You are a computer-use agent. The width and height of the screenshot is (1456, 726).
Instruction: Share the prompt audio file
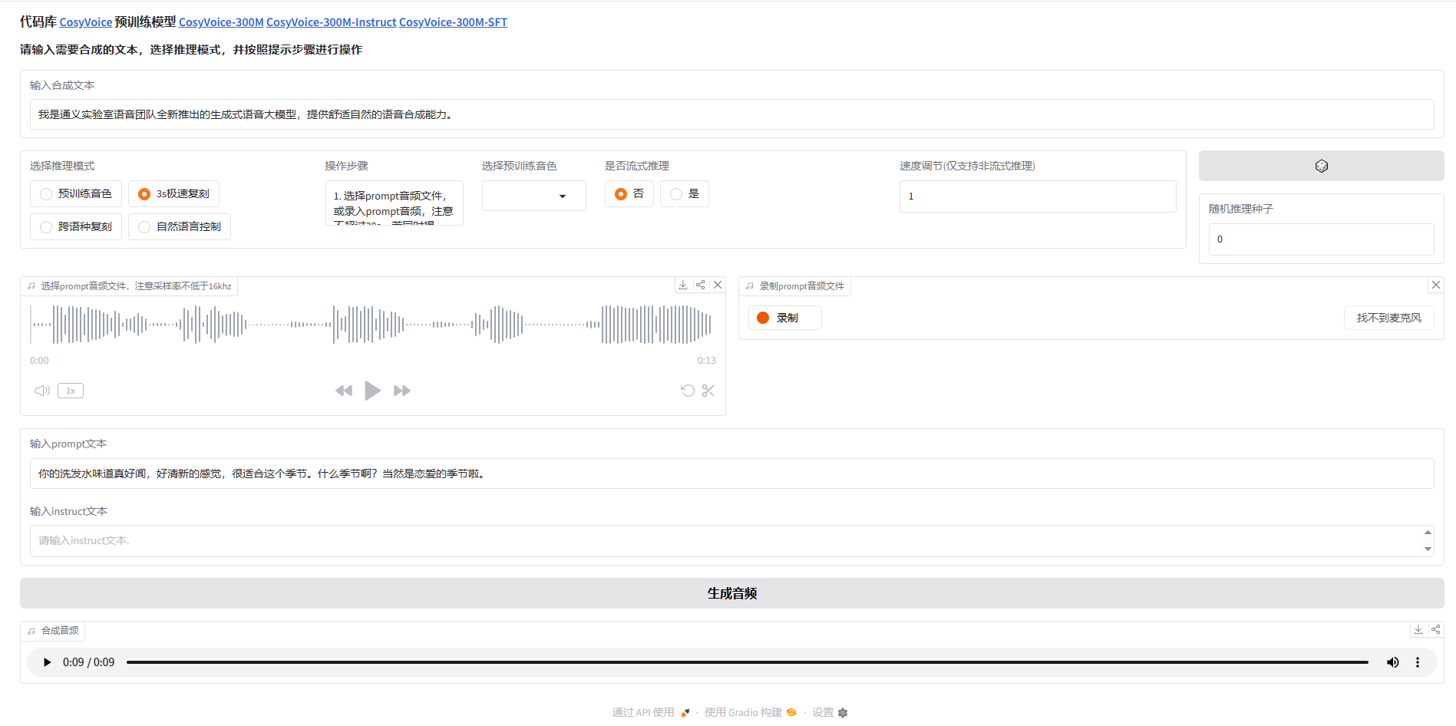[700, 284]
